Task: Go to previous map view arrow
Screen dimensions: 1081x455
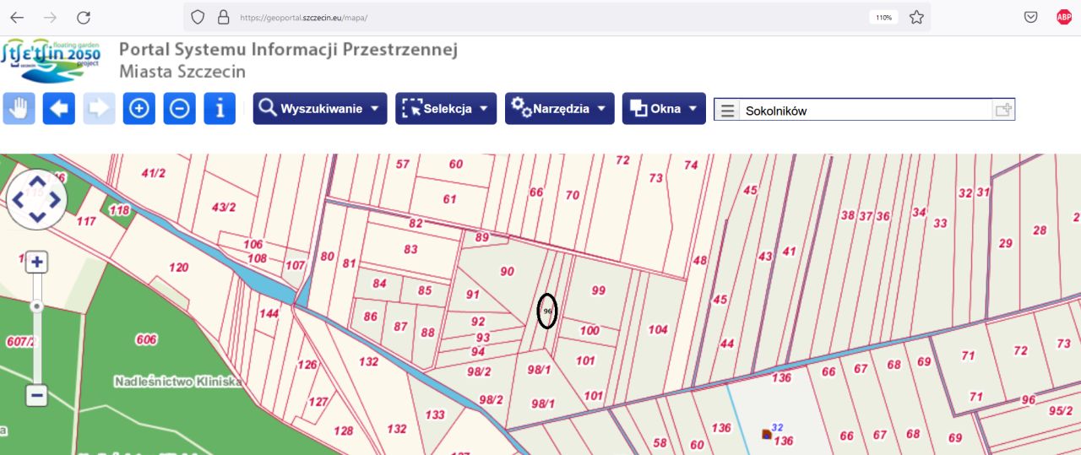Action: (x=59, y=108)
